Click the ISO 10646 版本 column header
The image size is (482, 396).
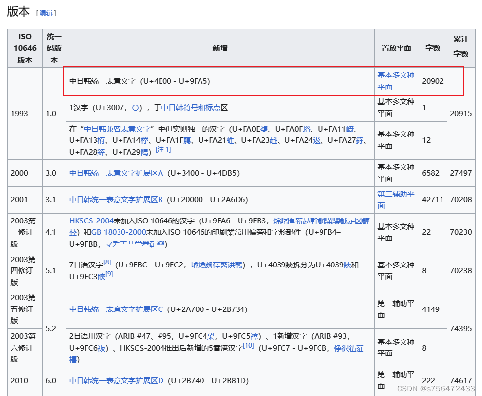(x=25, y=48)
